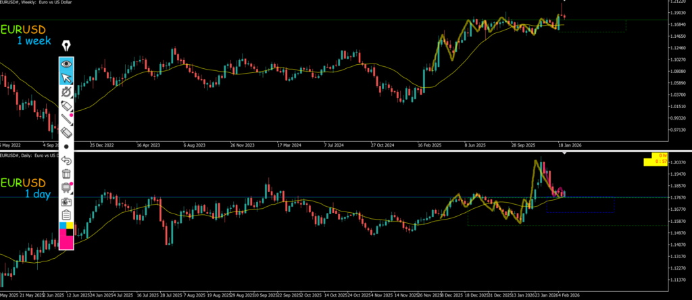Viewport: 692px width, 300px height.
Task: Choose the cyan color swatch
Action: pyautogui.click(x=63, y=232)
